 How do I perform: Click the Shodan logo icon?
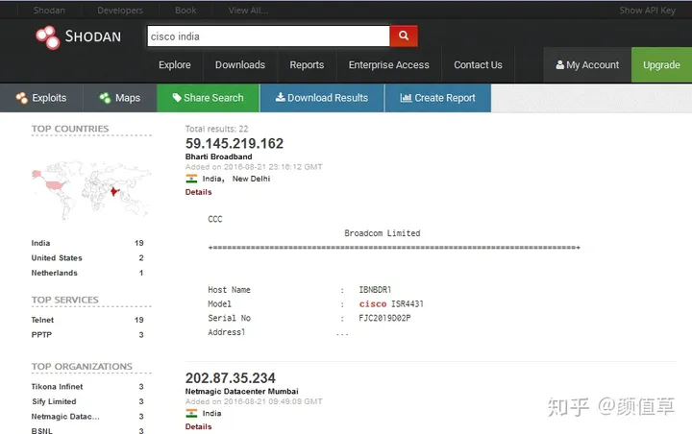pos(47,37)
